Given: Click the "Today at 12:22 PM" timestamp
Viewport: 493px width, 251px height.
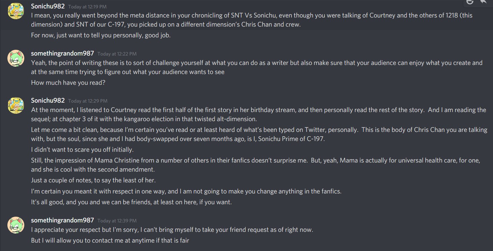Looking at the screenshot, I should (117, 54).
